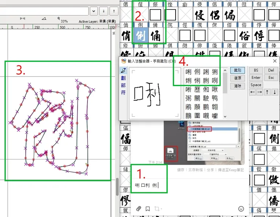This screenshot has height=217, width=280.
Task: Select the 俘 glyph cell in font view
Action: [259, 35]
